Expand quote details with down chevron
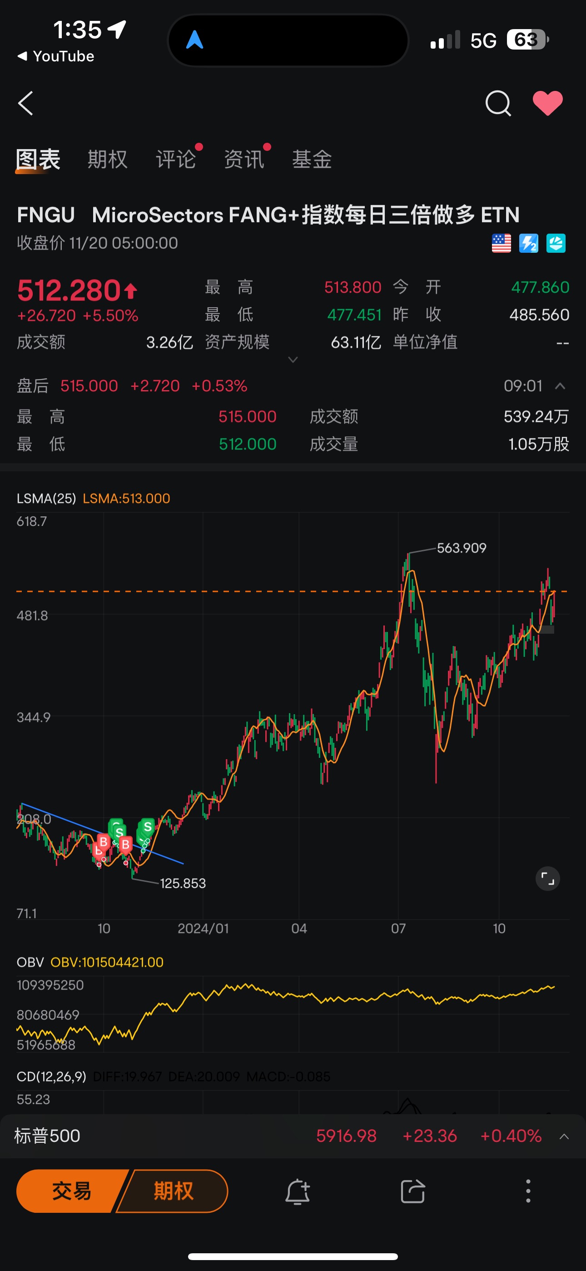586x1271 pixels. point(293,360)
